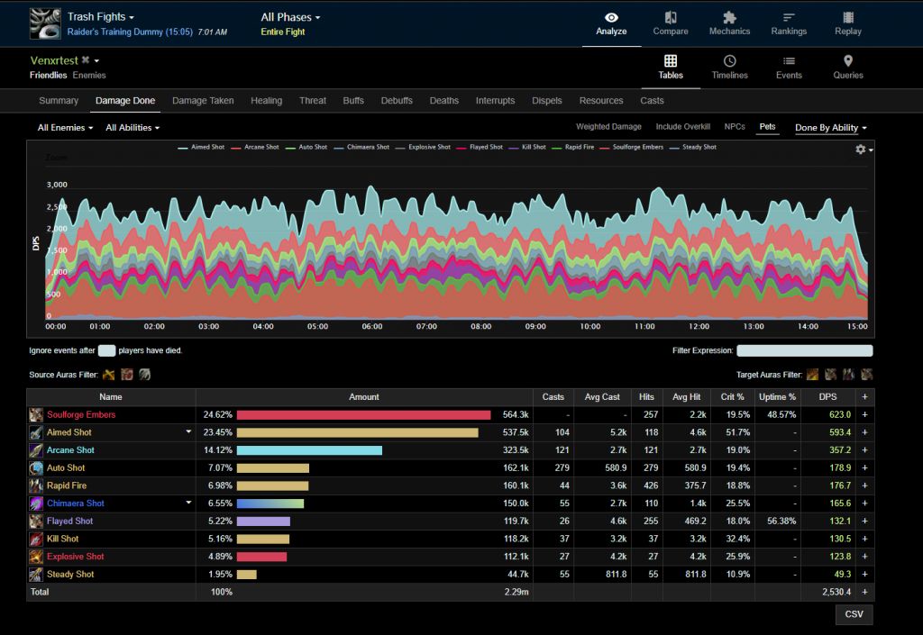Sort the table by Crit % column
This screenshot has height=635, width=923.
[x=732, y=397]
